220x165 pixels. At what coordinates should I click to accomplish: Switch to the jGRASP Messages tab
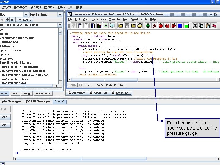tap(38, 101)
